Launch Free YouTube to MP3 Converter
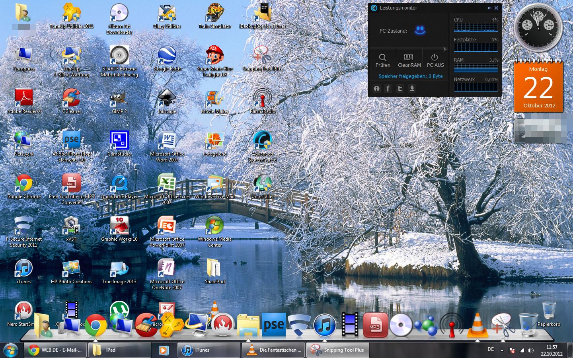The image size is (573, 358). [x=72, y=189]
